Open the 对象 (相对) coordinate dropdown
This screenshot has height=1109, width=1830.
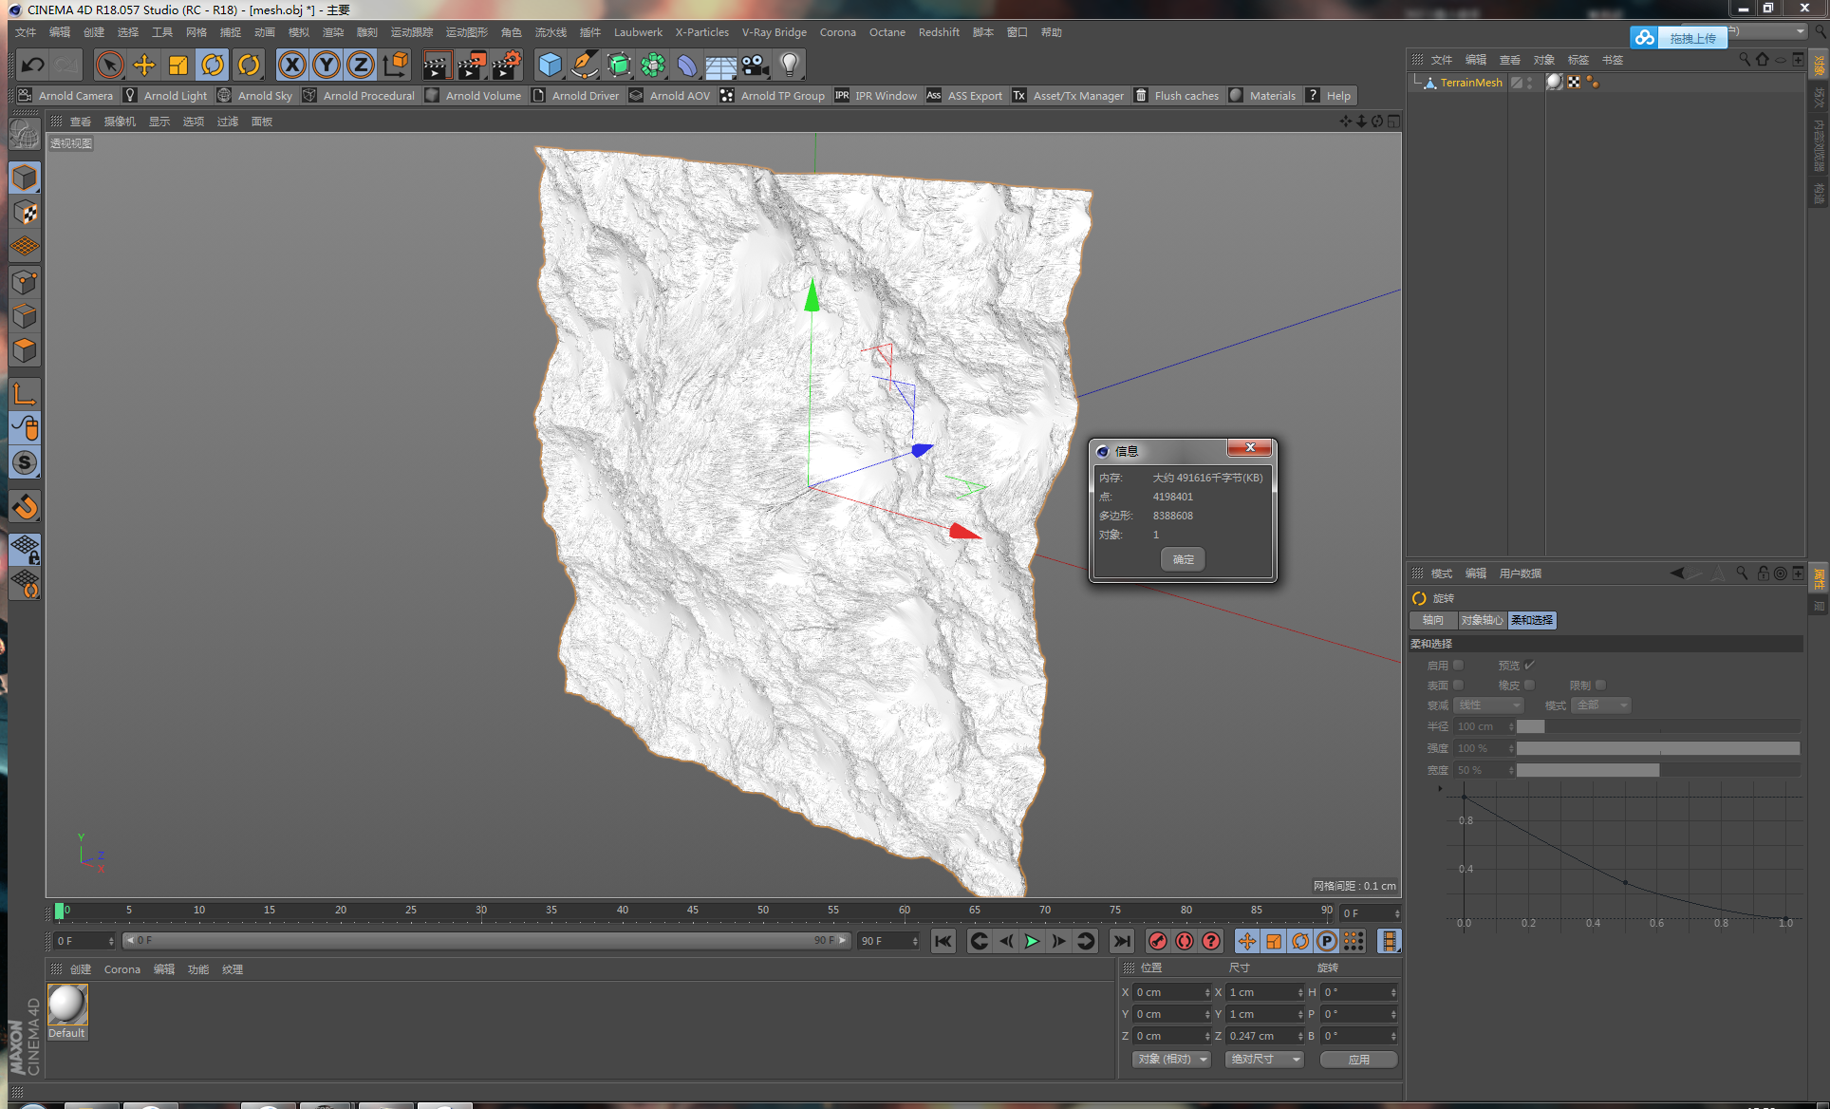(x=1171, y=1059)
